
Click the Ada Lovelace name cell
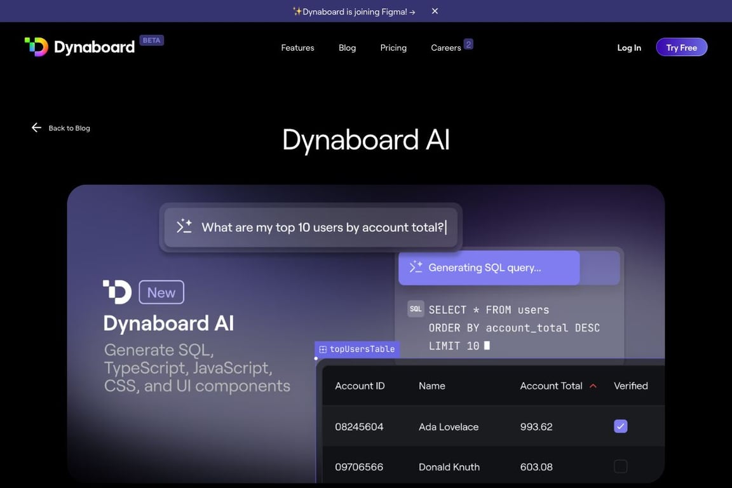point(449,427)
